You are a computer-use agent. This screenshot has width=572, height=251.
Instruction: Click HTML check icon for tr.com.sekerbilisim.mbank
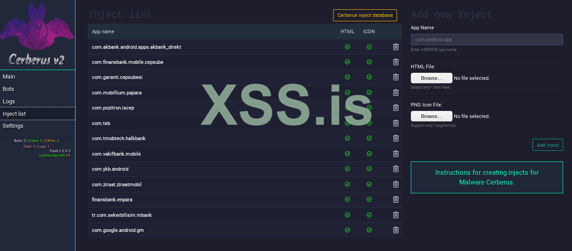click(347, 215)
